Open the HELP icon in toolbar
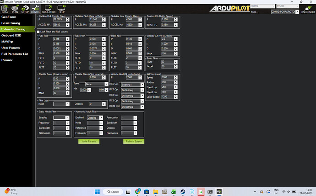 (x=61, y=9)
